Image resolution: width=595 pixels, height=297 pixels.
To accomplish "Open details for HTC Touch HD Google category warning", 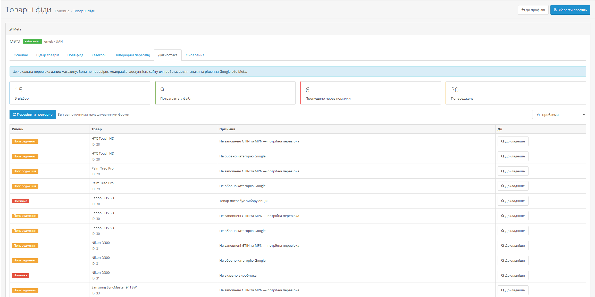I will click(513, 156).
